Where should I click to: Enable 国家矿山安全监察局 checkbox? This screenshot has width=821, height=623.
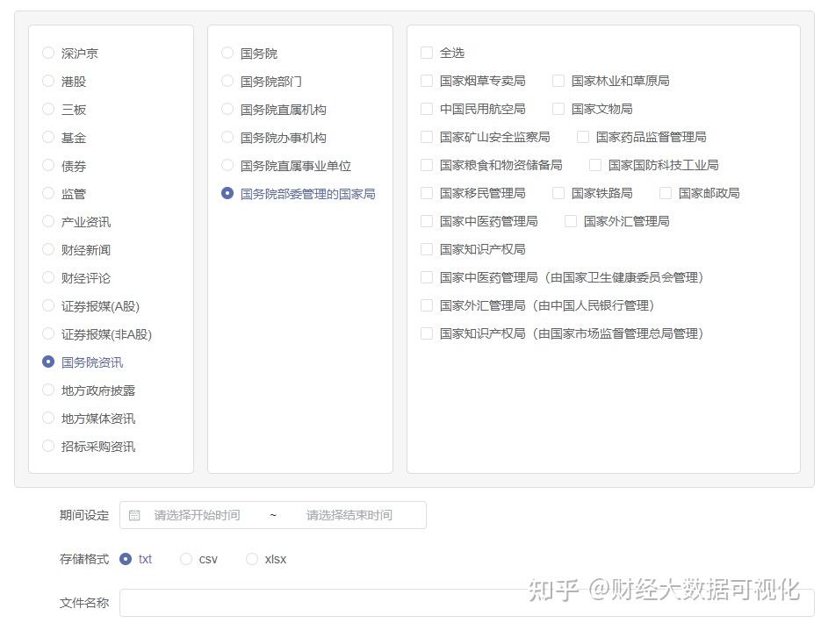coord(427,137)
